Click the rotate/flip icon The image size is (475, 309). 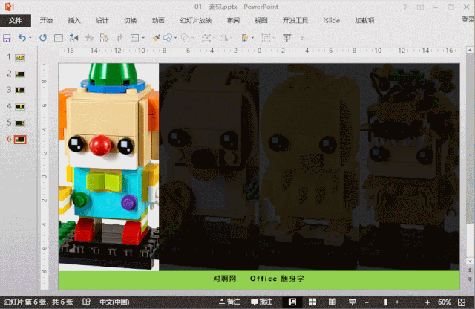pyautogui.click(x=224, y=38)
